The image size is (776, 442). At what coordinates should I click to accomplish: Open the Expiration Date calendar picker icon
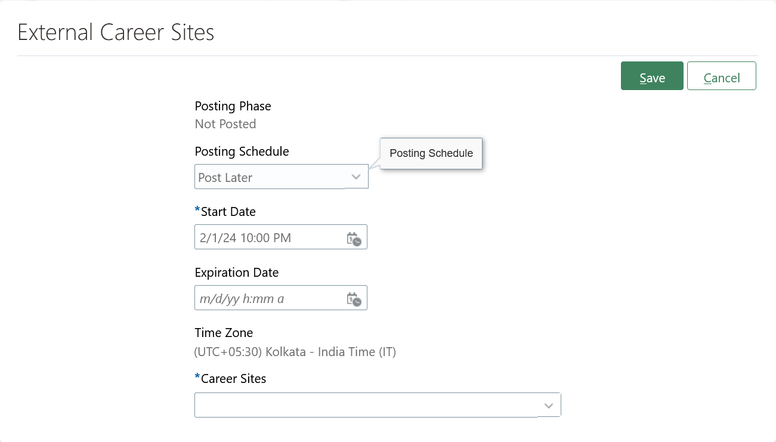pyautogui.click(x=354, y=299)
